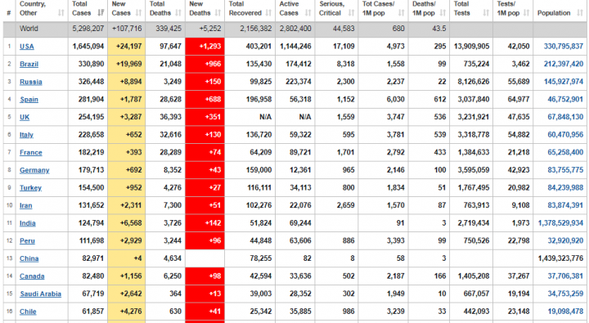The height and width of the screenshot is (323, 589).
Task: Select UK Total Recovered N/A cell
Action: coord(250,117)
